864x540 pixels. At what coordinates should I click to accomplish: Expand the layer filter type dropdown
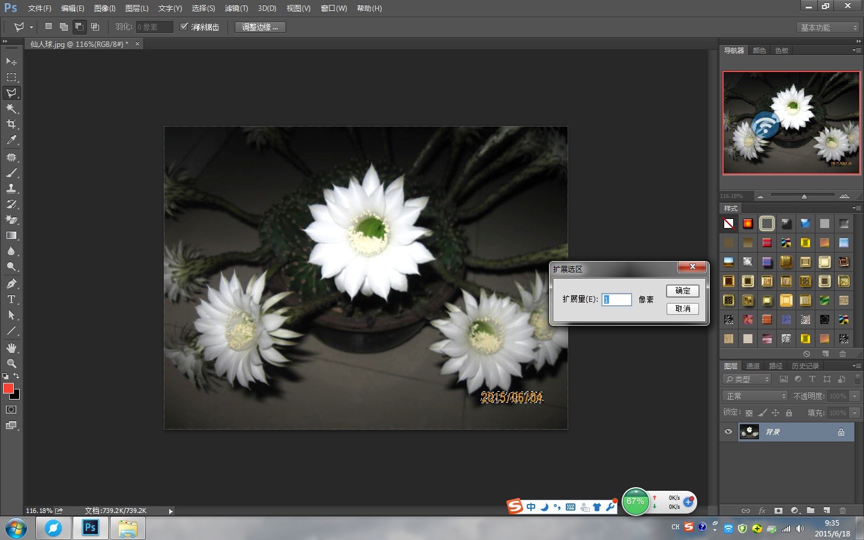pos(748,379)
